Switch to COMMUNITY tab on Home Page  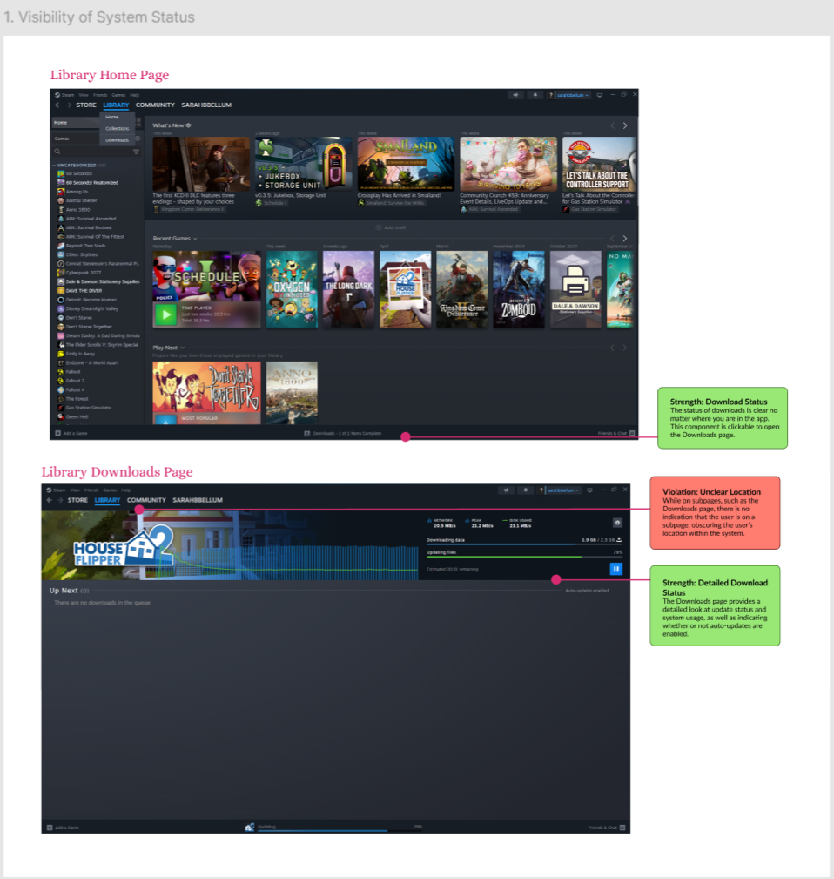click(155, 105)
